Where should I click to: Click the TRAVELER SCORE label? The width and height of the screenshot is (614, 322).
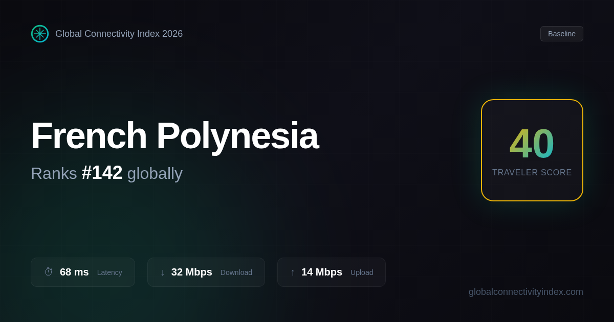[532, 173]
